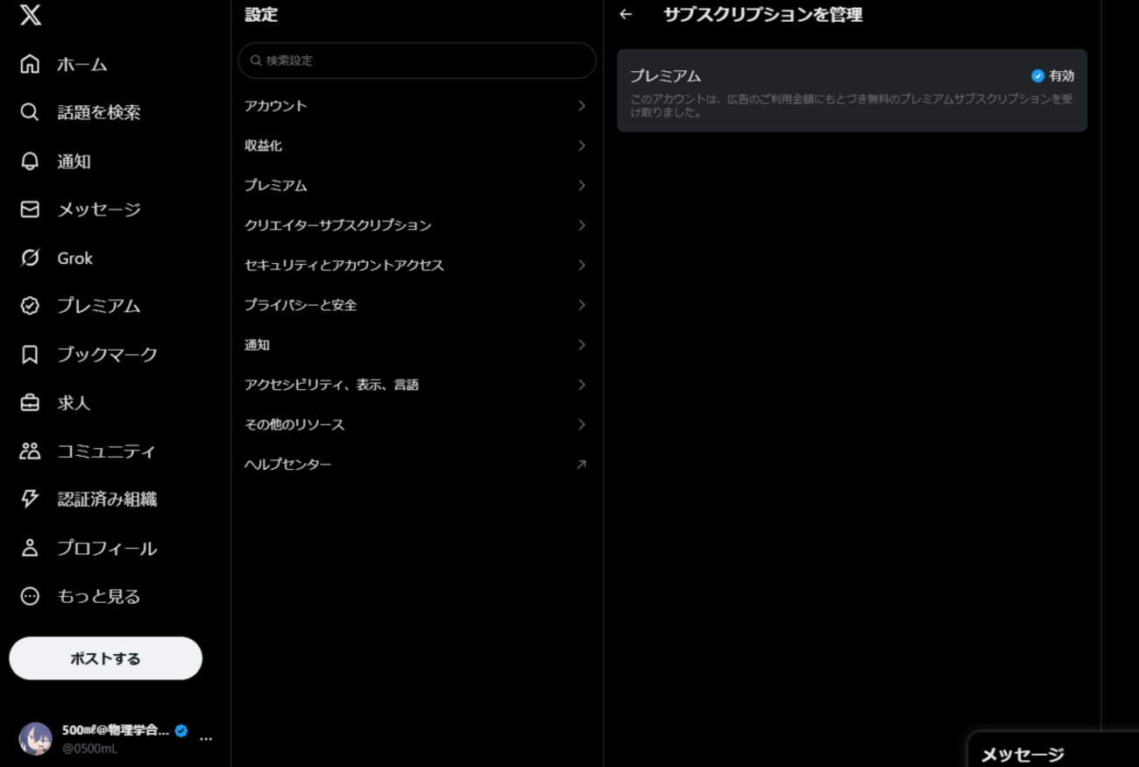Open the メッセージ envelope icon
Viewport: 1139px width, 767px height.
[30, 210]
